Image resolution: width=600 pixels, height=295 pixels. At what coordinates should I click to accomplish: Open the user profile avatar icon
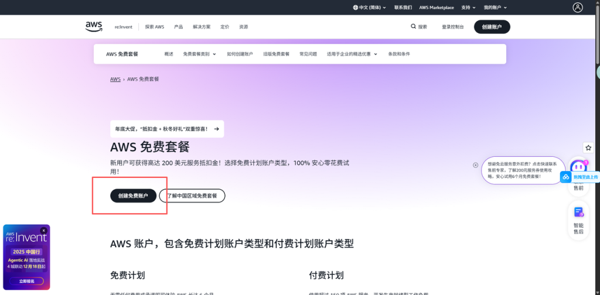click(x=577, y=7)
